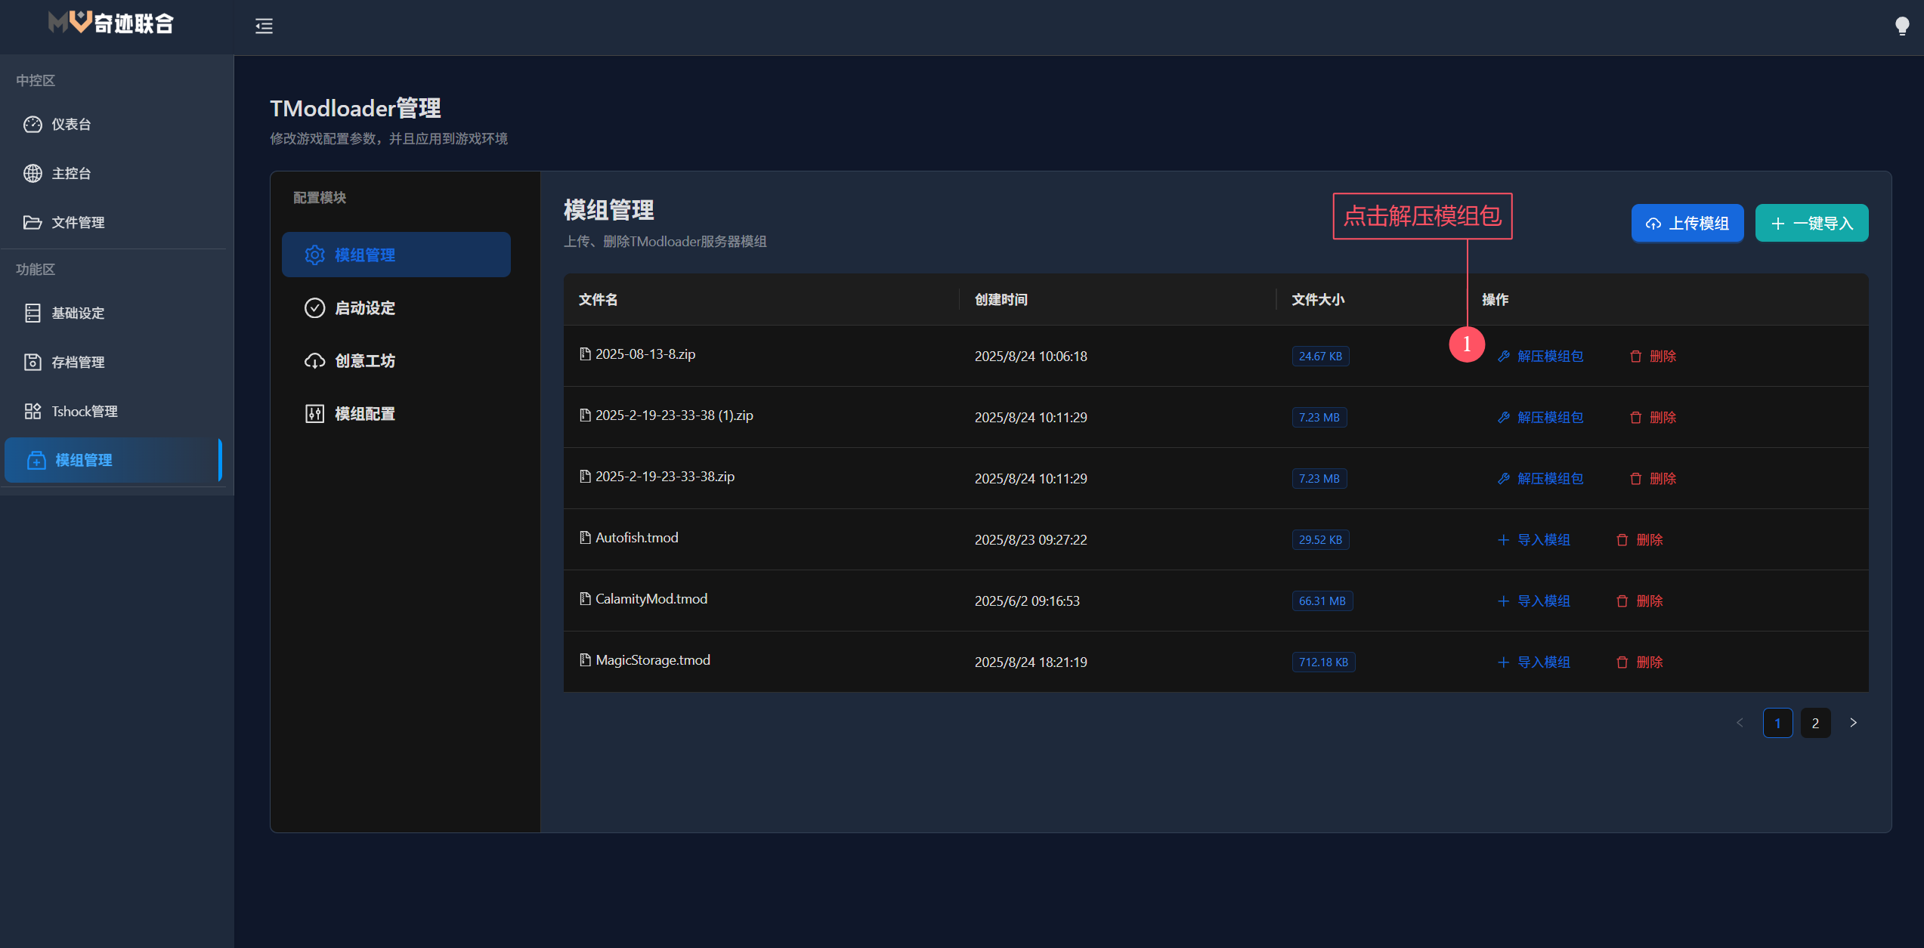Open 文件管理 in the sidebar
The height and width of the screenshot is (948, 1924).
point(77,223)
